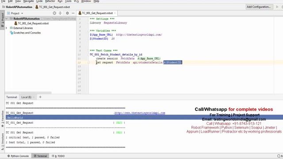Open the VCS menu
Viewport: 283px width, 159px height.
(76, 1)
